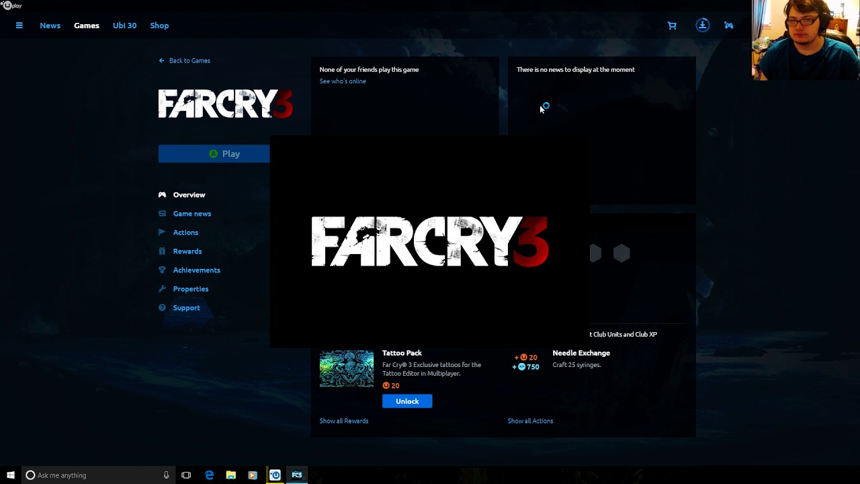Click the Actions flag icon

tap(162, 233)
